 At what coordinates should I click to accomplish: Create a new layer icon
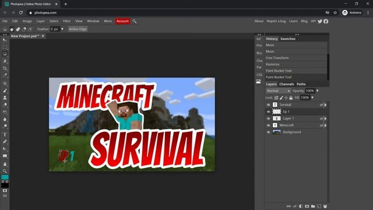click(319, 206)
